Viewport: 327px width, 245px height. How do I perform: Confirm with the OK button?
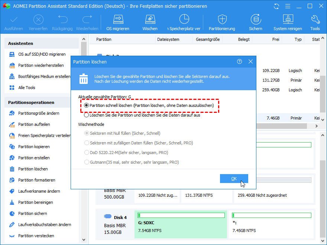click(x=234, y=179)
